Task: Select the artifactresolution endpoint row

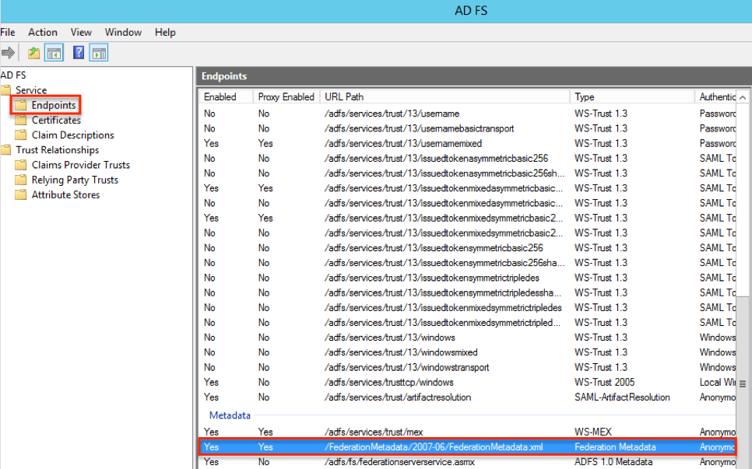Action: tap(468, 397)
